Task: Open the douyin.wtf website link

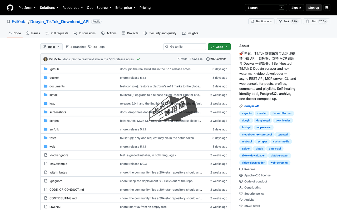Action: (252, 106)
